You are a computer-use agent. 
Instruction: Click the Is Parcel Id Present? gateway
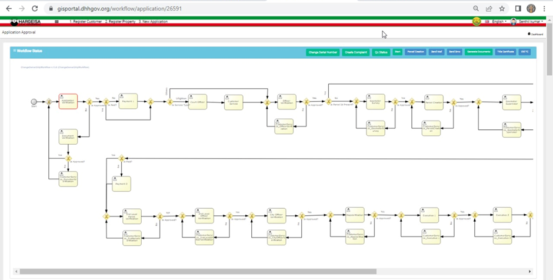(x=329, y=102)
